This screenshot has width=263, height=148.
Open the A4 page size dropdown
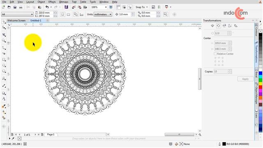point(32,14)
